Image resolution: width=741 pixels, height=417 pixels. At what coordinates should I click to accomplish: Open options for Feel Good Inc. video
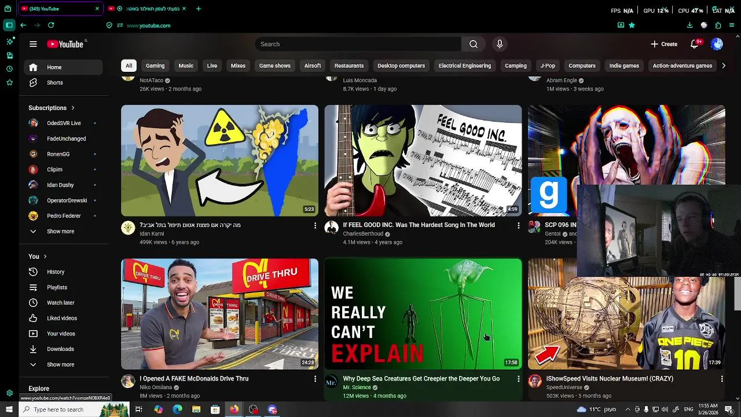click(x=518, y=225)
